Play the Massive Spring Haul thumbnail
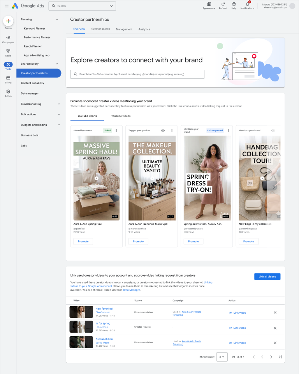The height and width of the screenshot is (374, 299). coord(97,178)
